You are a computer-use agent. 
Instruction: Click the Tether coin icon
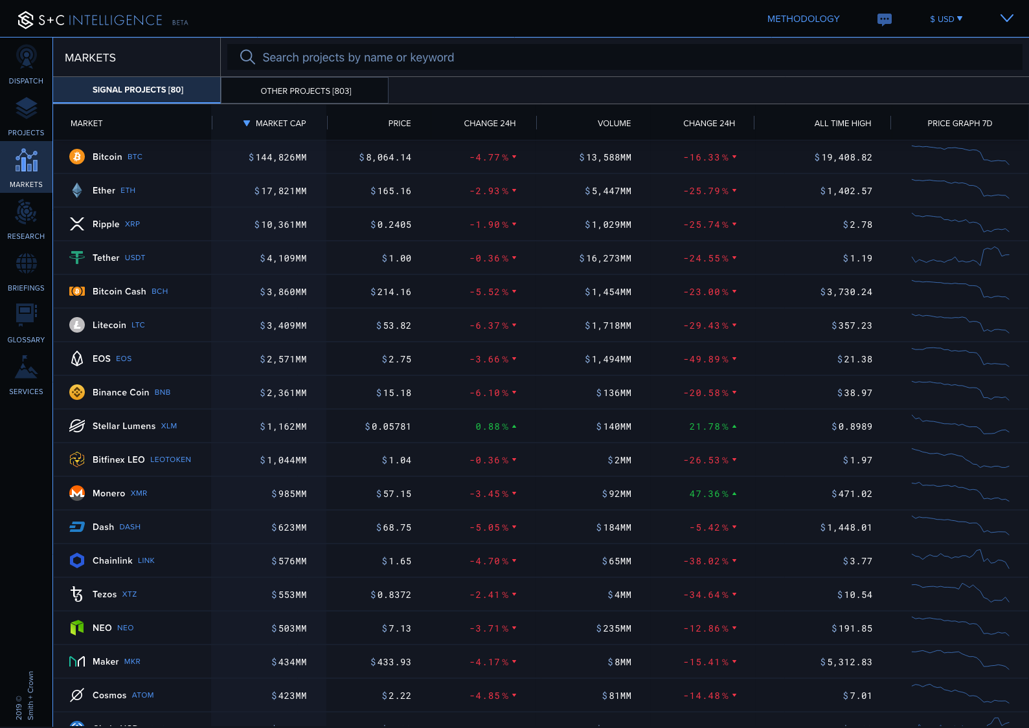(x=77, y=258)
